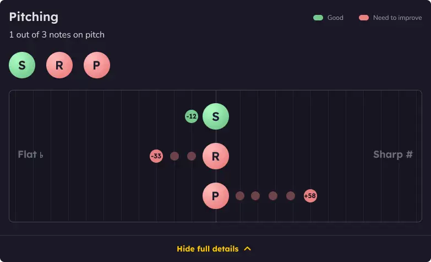
Task: Select the large red R circle on chart
Action: (x=216, y=156)
